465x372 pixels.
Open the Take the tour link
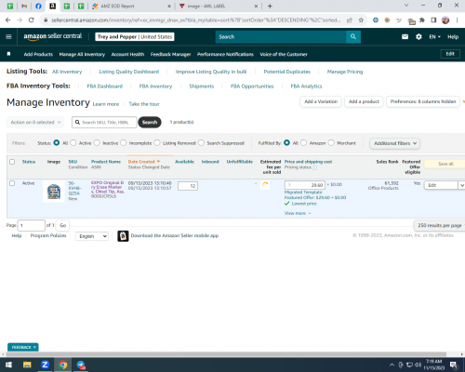coord(144,104)
